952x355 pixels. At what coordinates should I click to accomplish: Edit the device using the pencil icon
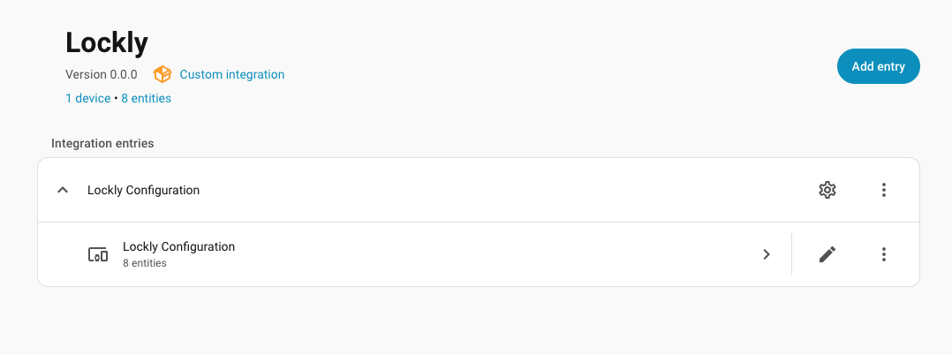[x=827, y=254]
